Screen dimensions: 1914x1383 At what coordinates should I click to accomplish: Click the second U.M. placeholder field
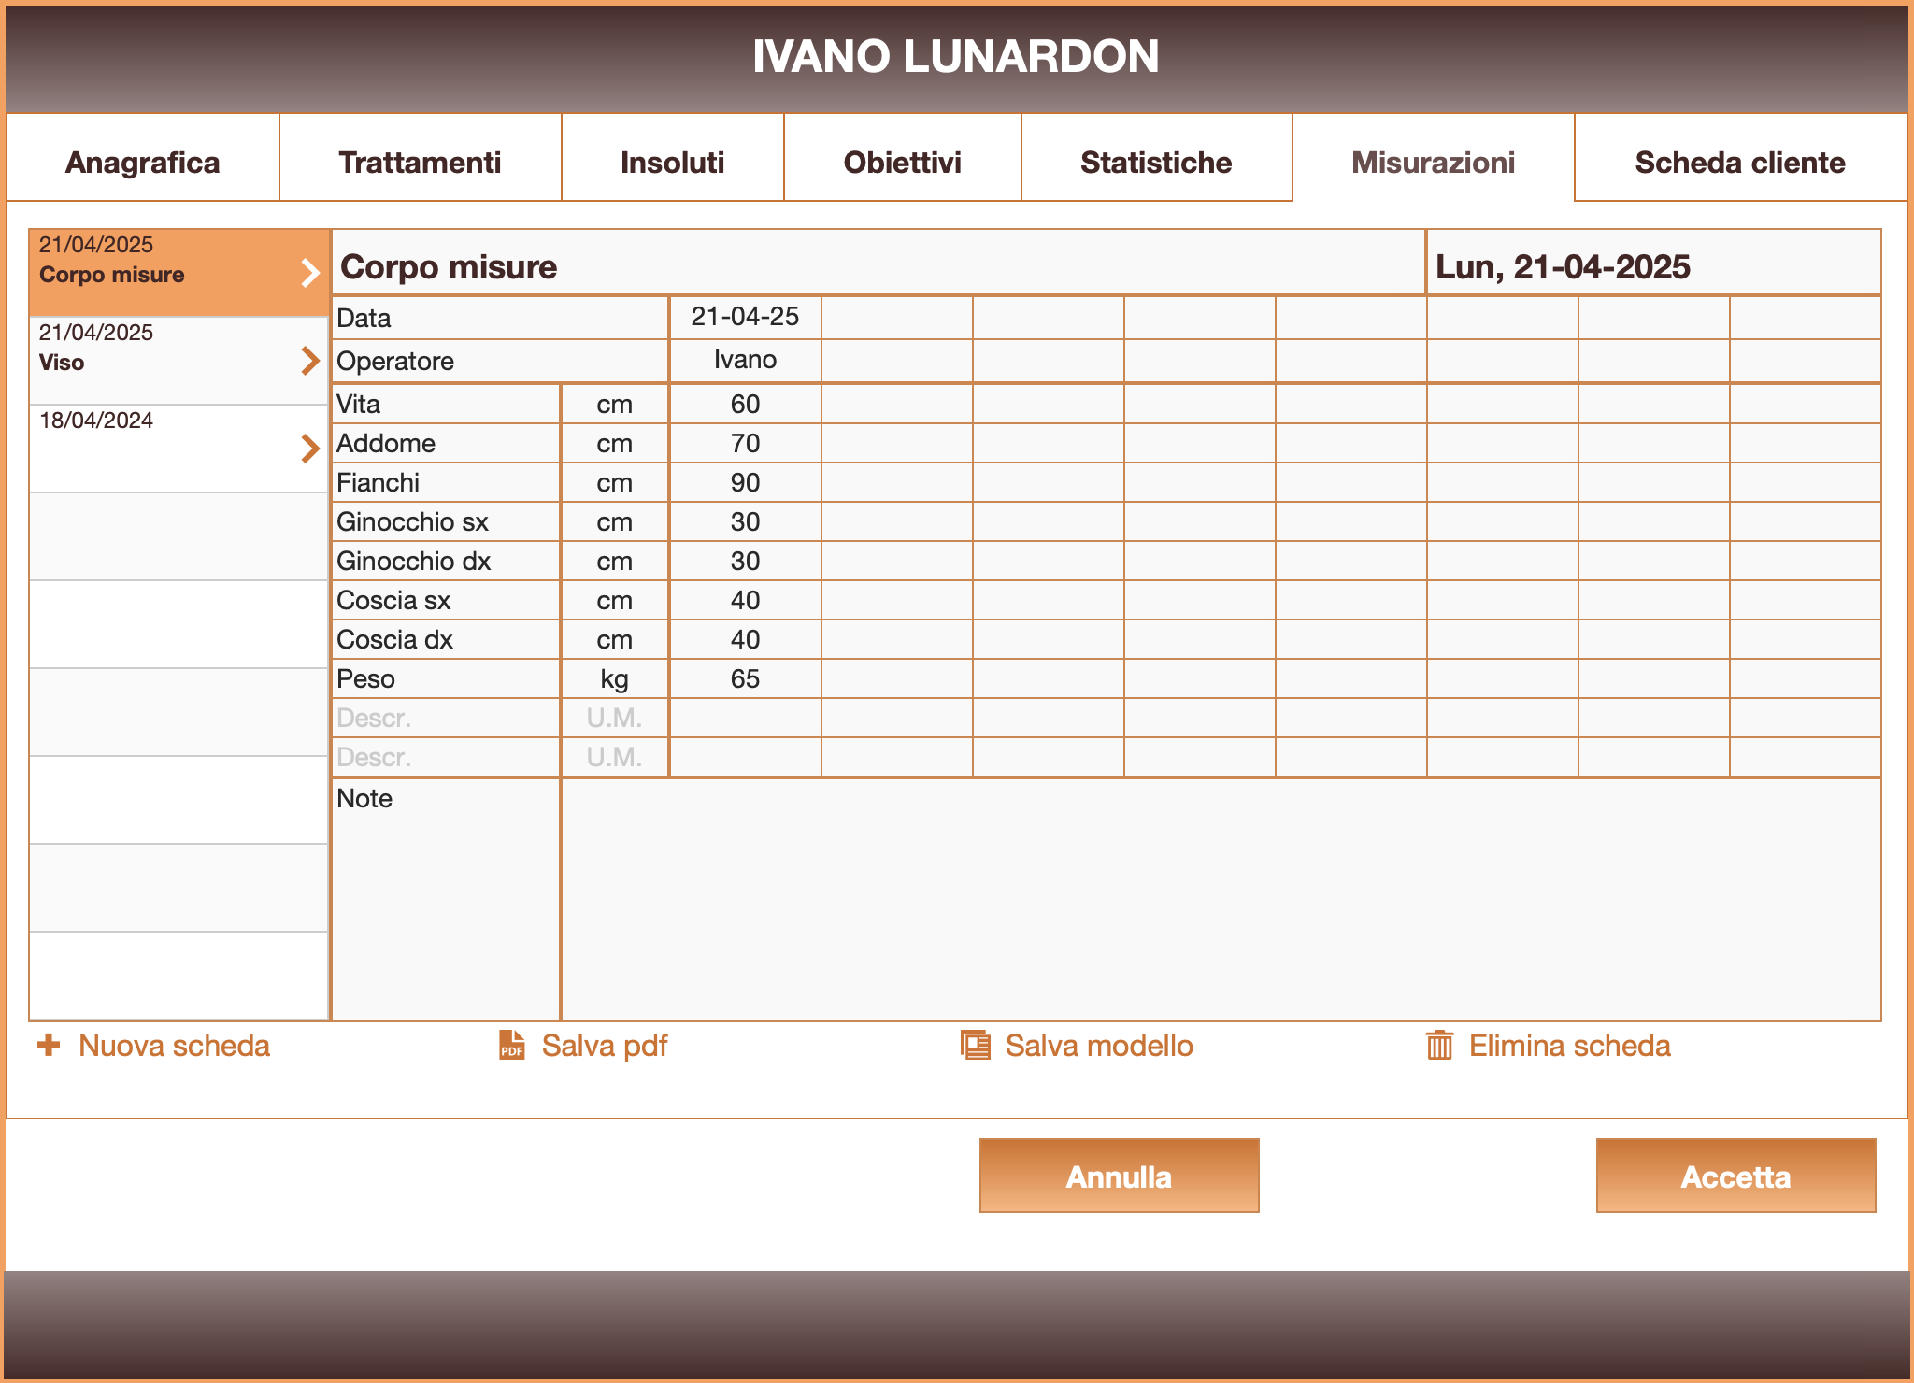[615, 757]
